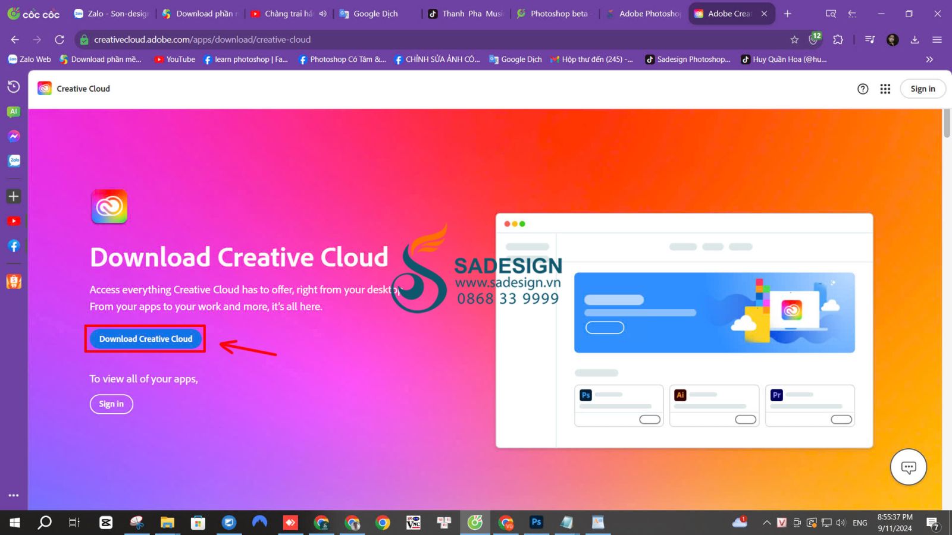Expand the hidden bookmarks chevron
This screenshot has height=535, width=952.
929,59
